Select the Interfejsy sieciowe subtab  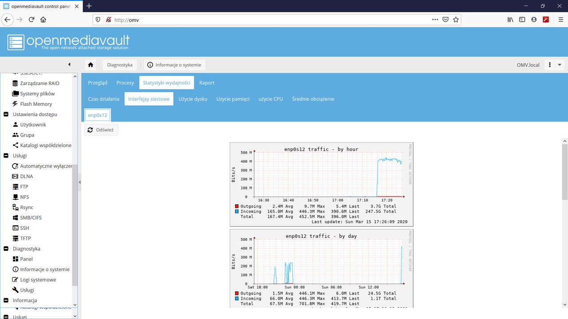point(149,99)
